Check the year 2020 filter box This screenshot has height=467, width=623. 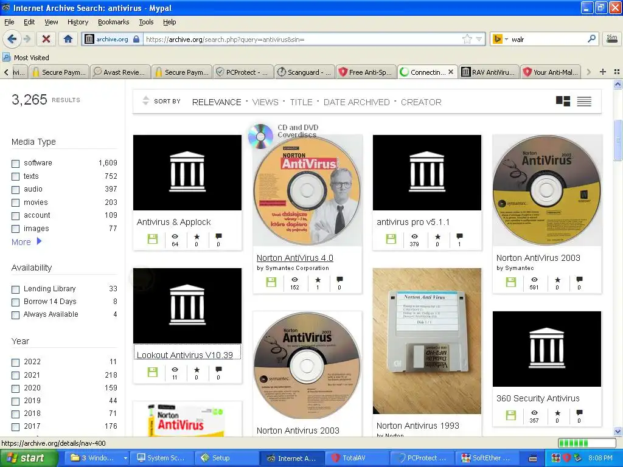point(15,389)
